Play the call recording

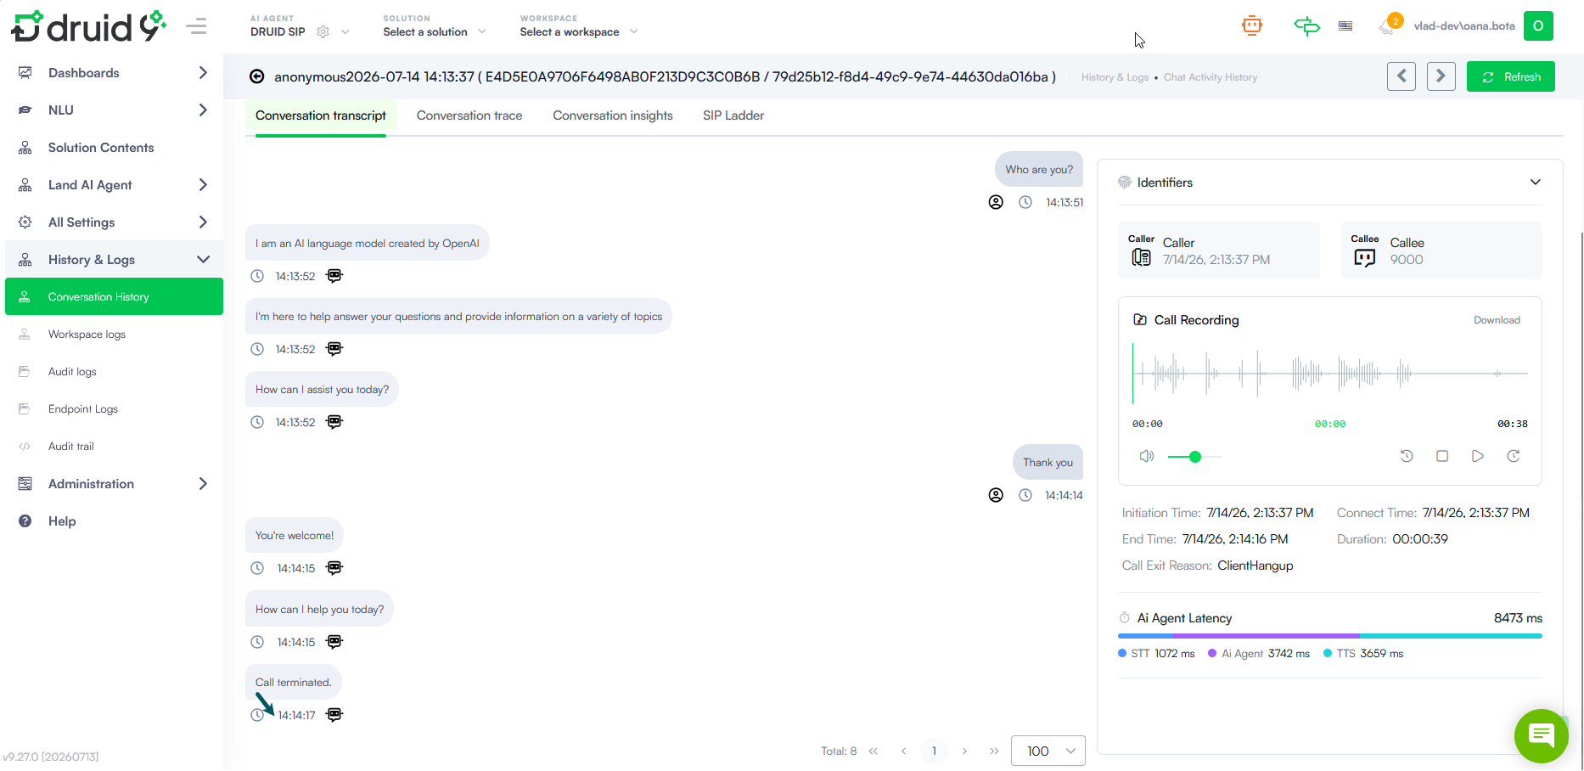[x=1478, y=456]
